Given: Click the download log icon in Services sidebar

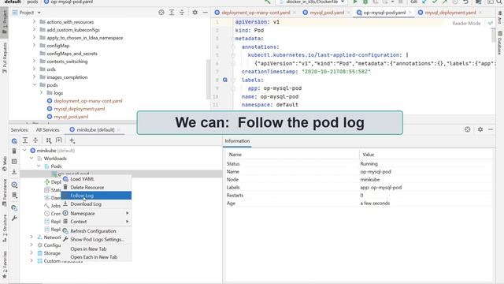Looking at the screenshot, I should [x=14, y=172].
